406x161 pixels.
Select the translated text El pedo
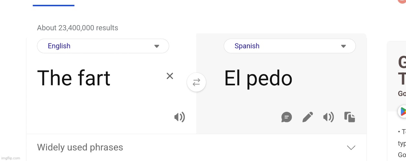(x=258, y=79)
